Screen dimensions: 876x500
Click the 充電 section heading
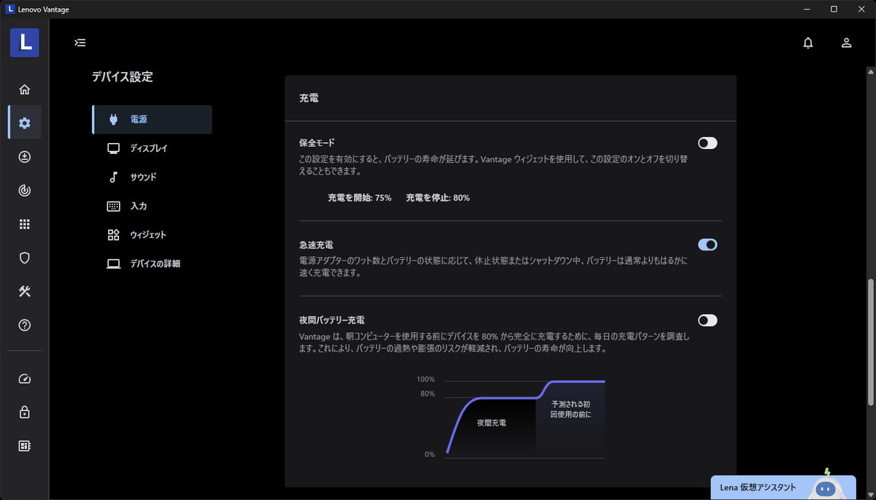point(309,98)
